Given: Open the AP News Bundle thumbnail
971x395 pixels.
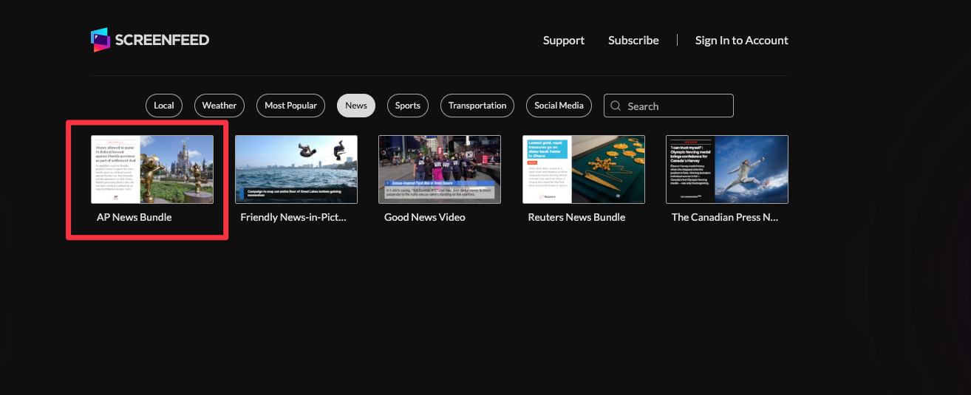Looking at the screenshot, I should pos(152,169).
